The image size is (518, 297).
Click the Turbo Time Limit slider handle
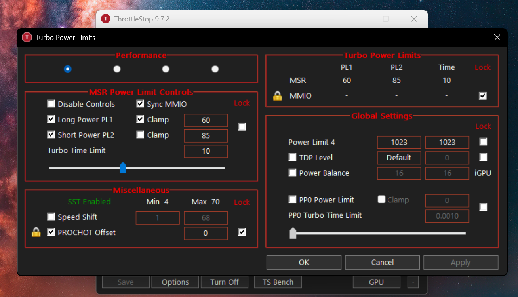[123, 168]
